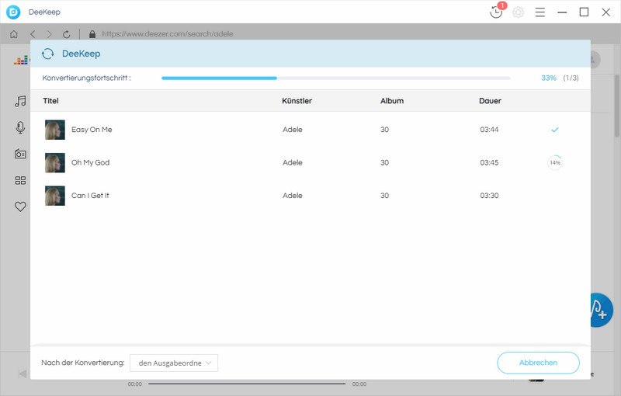621x396 pixels.
Task: Click Easy On Me album thumbnail
Action: click(55, 130)
